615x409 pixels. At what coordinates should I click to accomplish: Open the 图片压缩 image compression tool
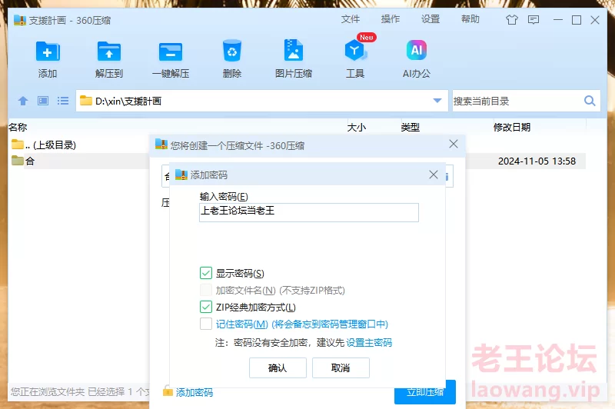(294, 50)
